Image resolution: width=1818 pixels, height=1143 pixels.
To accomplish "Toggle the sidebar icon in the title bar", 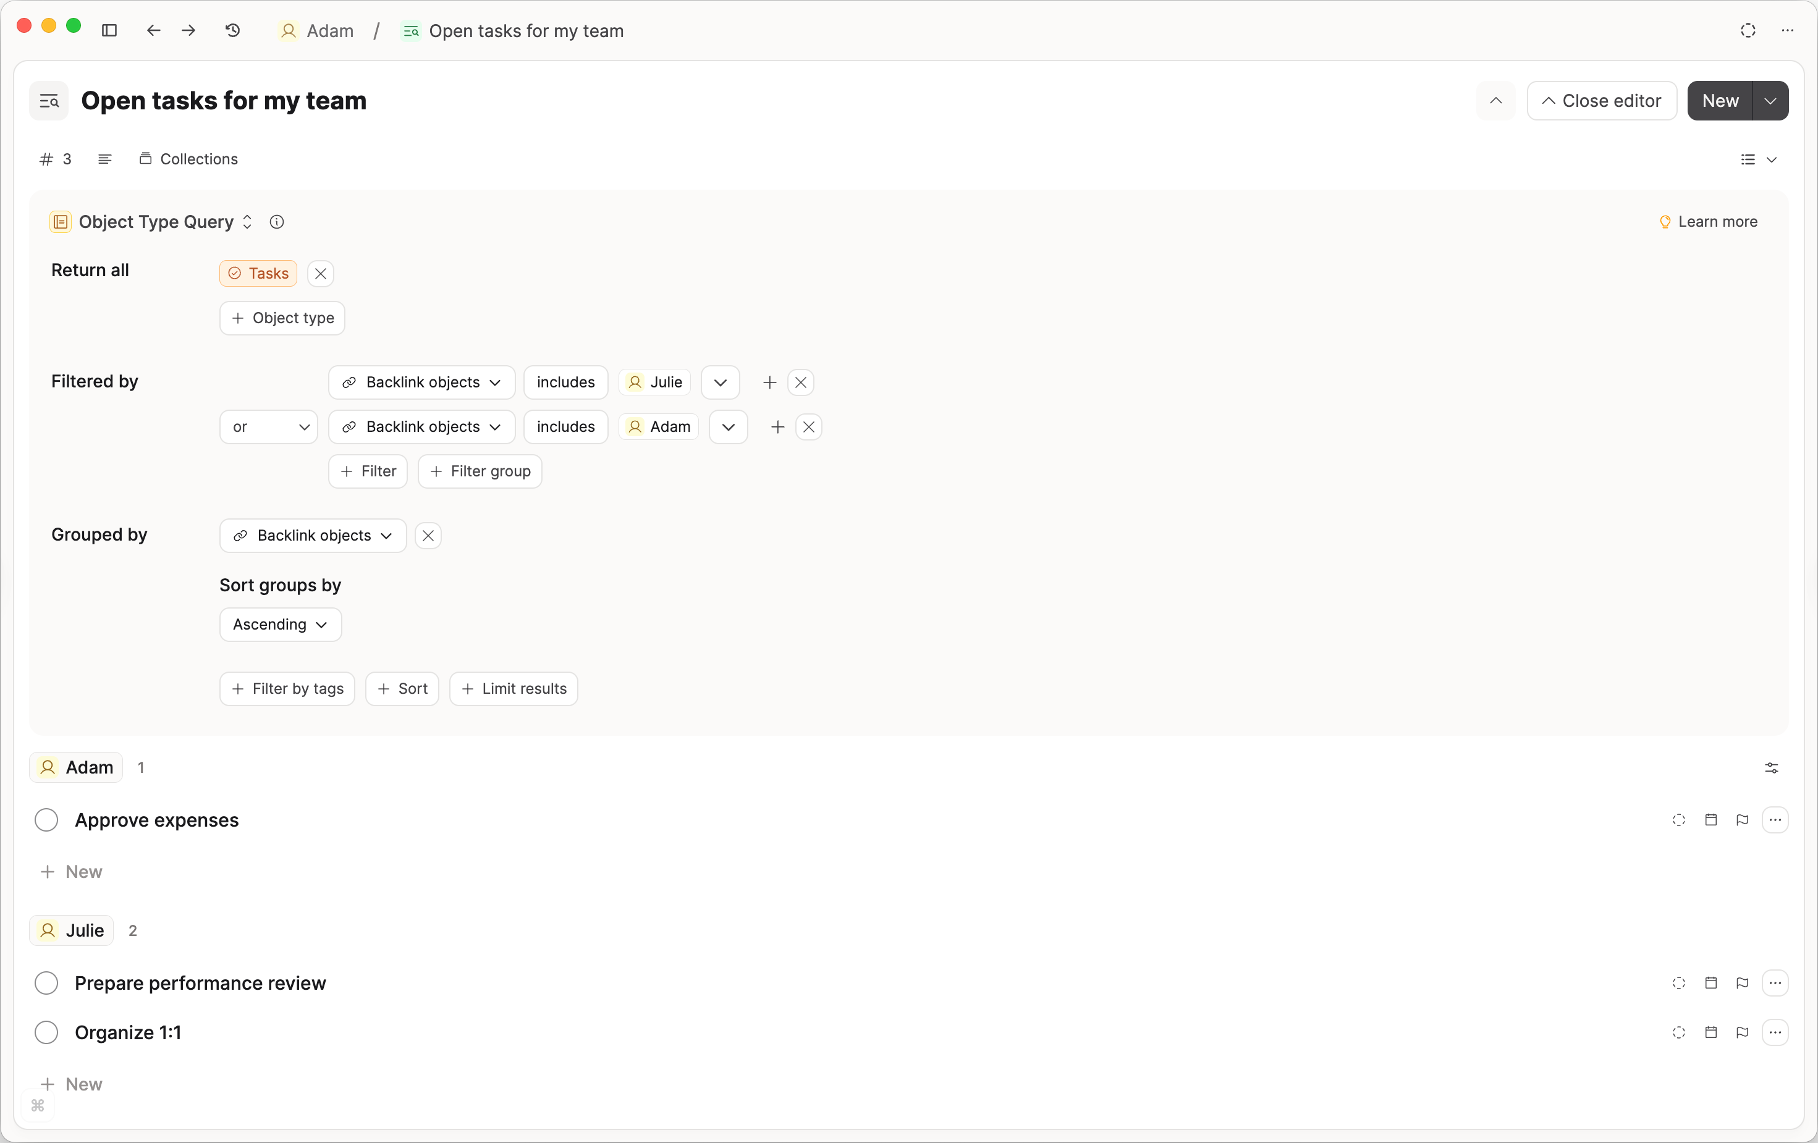I will (109, 31).
